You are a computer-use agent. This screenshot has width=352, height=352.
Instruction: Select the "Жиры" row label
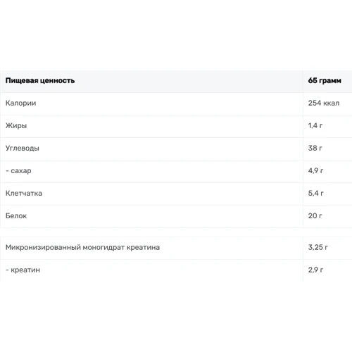(x=16, y=125)
